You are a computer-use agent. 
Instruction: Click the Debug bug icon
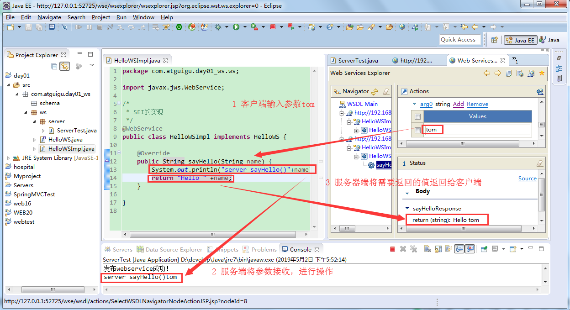[218, 27]
